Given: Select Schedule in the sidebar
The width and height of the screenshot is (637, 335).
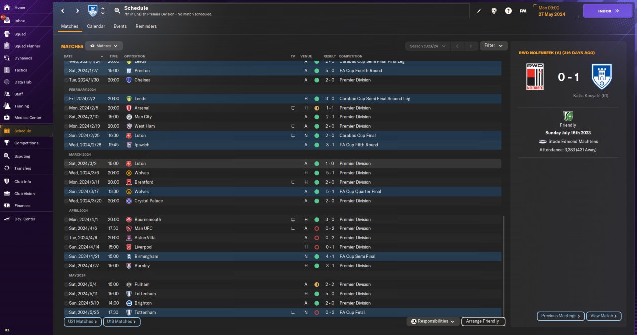Looking at the screenshot, I should (26, 131).
